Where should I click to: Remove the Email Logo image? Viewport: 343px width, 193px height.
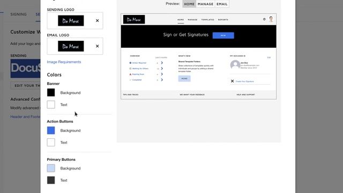98,46
